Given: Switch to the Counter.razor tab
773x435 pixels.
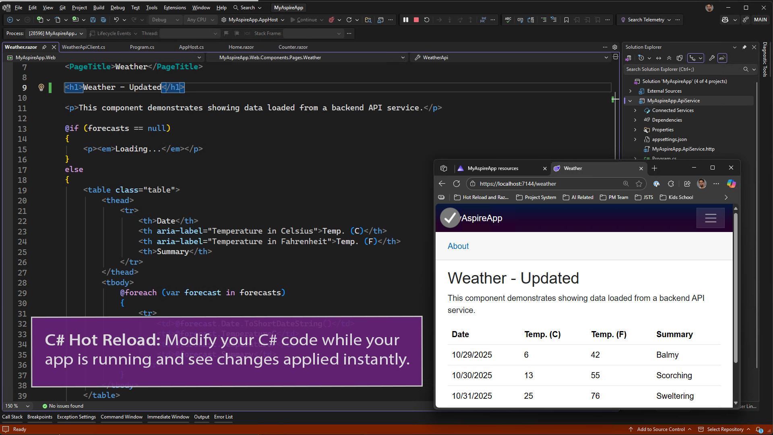Looking at the screenshot, I should [293, 47].
